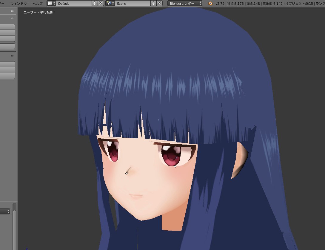
Task: Click the Scene name field
Action: click(x=133, y=3)
